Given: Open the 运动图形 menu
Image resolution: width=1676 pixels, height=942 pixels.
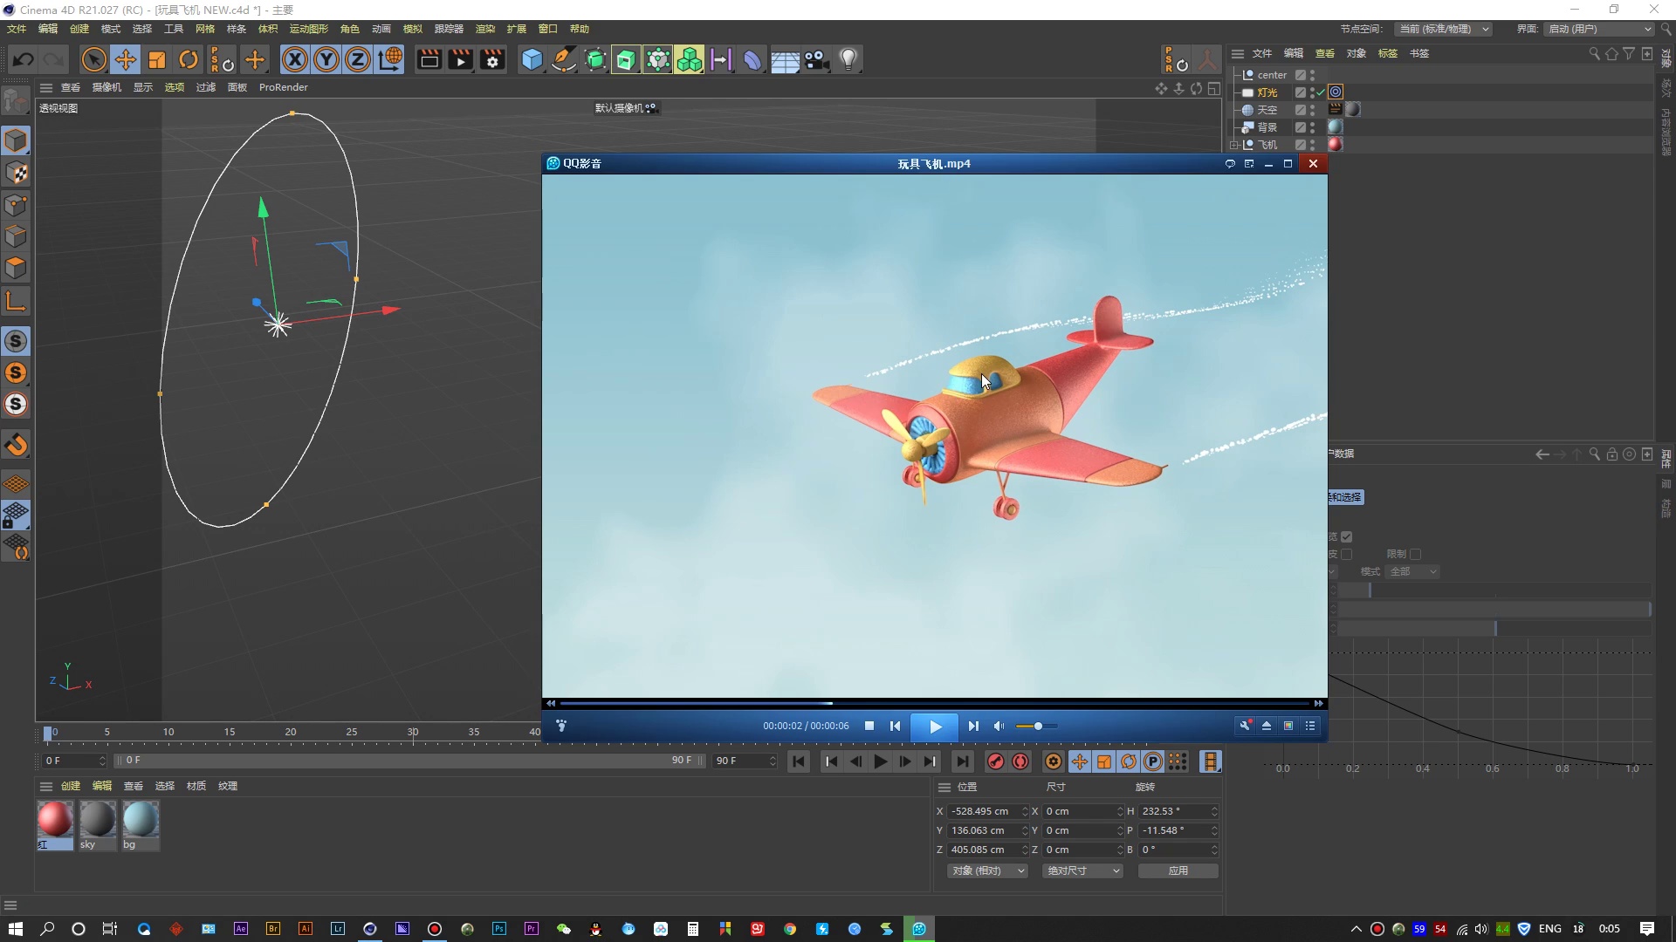Looking at the screenshot, I should (x=308, y=29).
